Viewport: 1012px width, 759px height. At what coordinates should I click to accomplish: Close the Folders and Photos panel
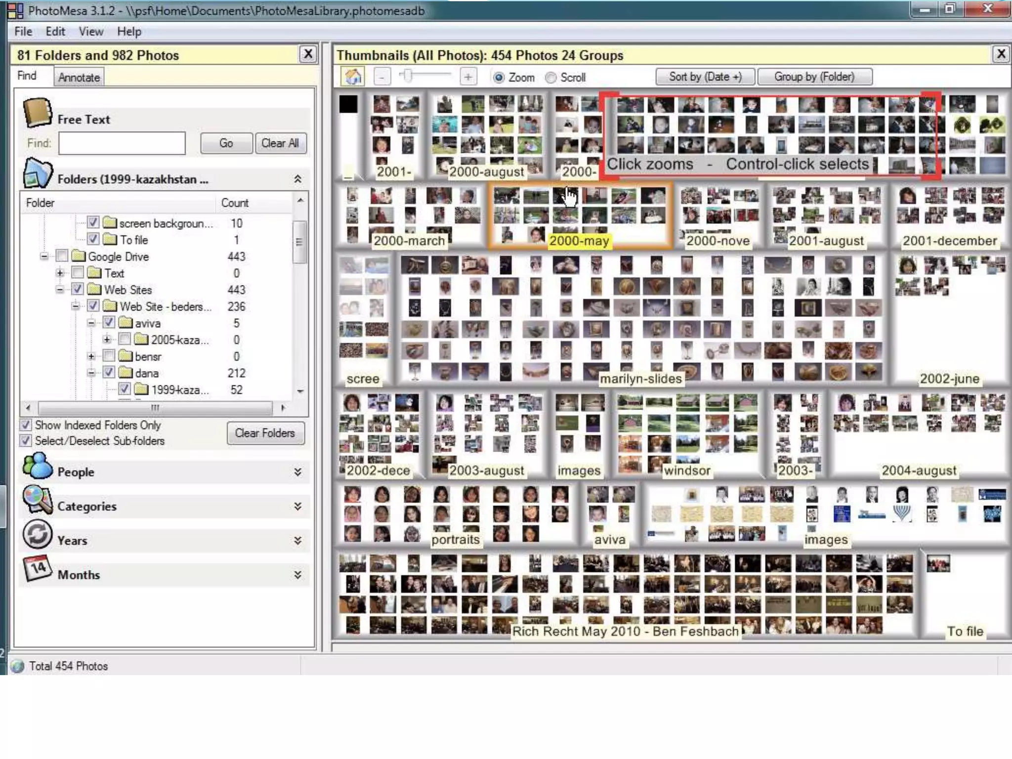point(307,54)
